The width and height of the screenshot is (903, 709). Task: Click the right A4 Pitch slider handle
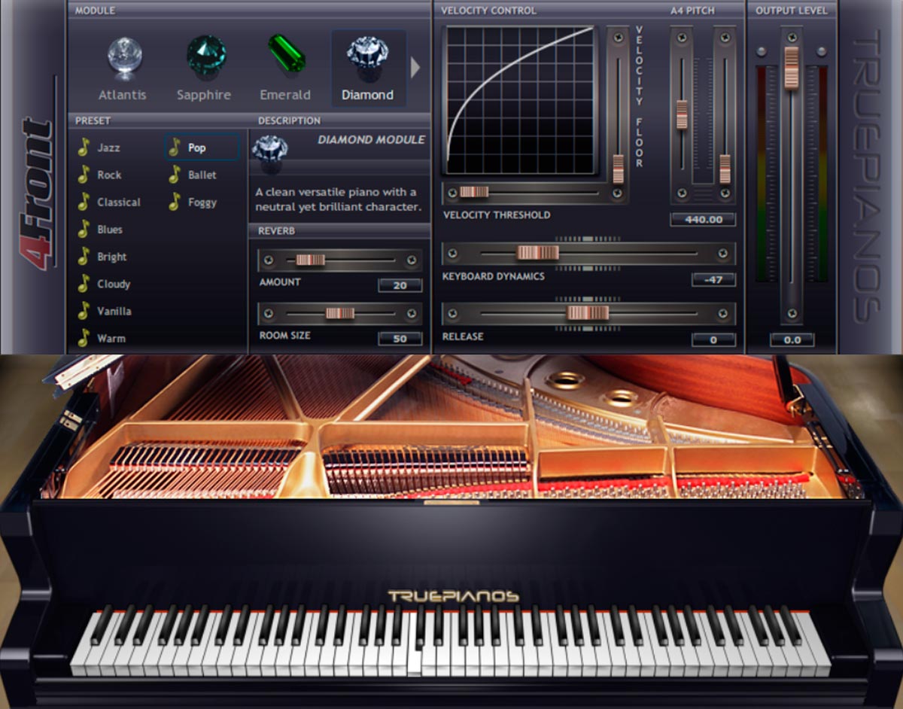coord(725,169)
